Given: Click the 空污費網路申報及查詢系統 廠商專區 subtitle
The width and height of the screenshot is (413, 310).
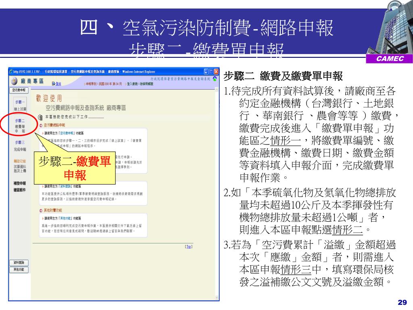Looking at the screenshot, I should click(86, 108).
